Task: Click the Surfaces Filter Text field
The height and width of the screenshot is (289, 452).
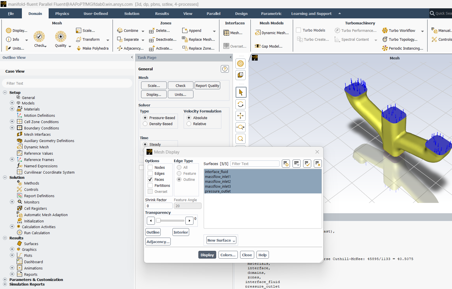Action: (x=255, y=164)
